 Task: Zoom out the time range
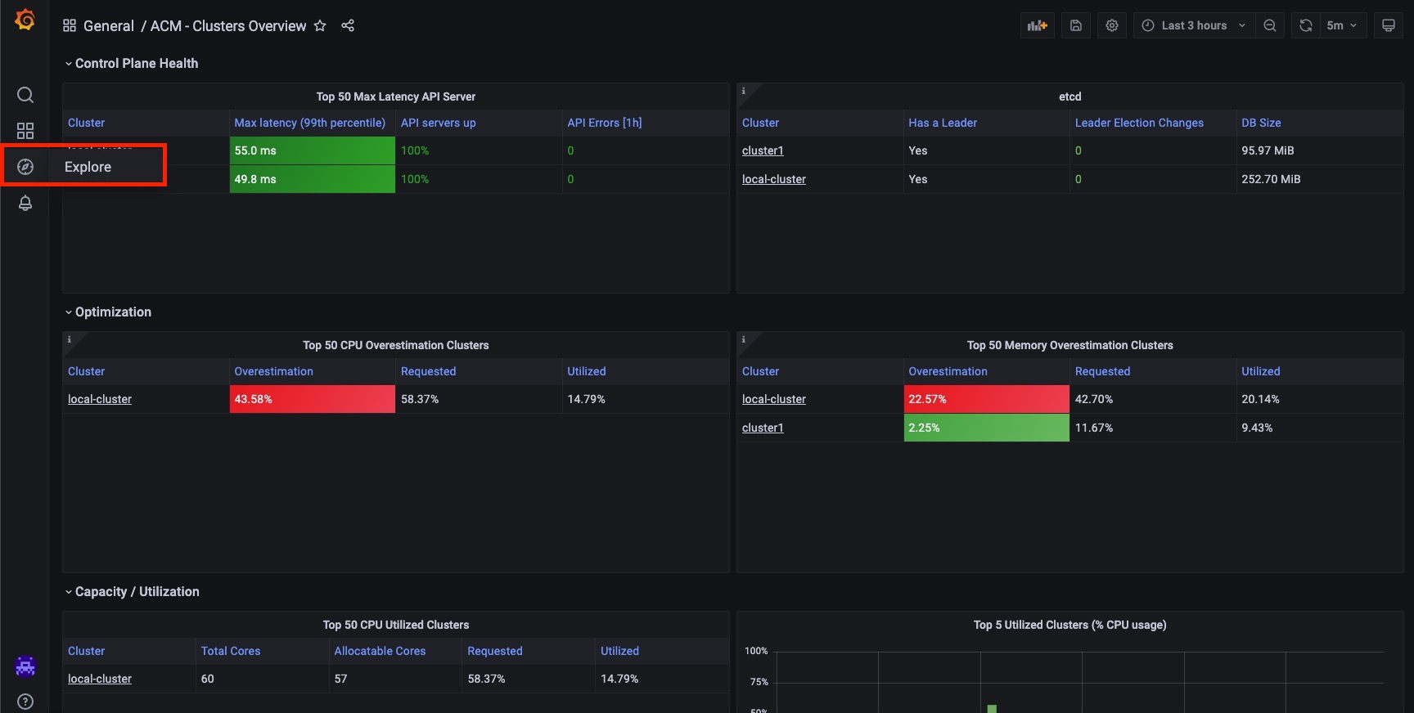tap(1269, 25)
